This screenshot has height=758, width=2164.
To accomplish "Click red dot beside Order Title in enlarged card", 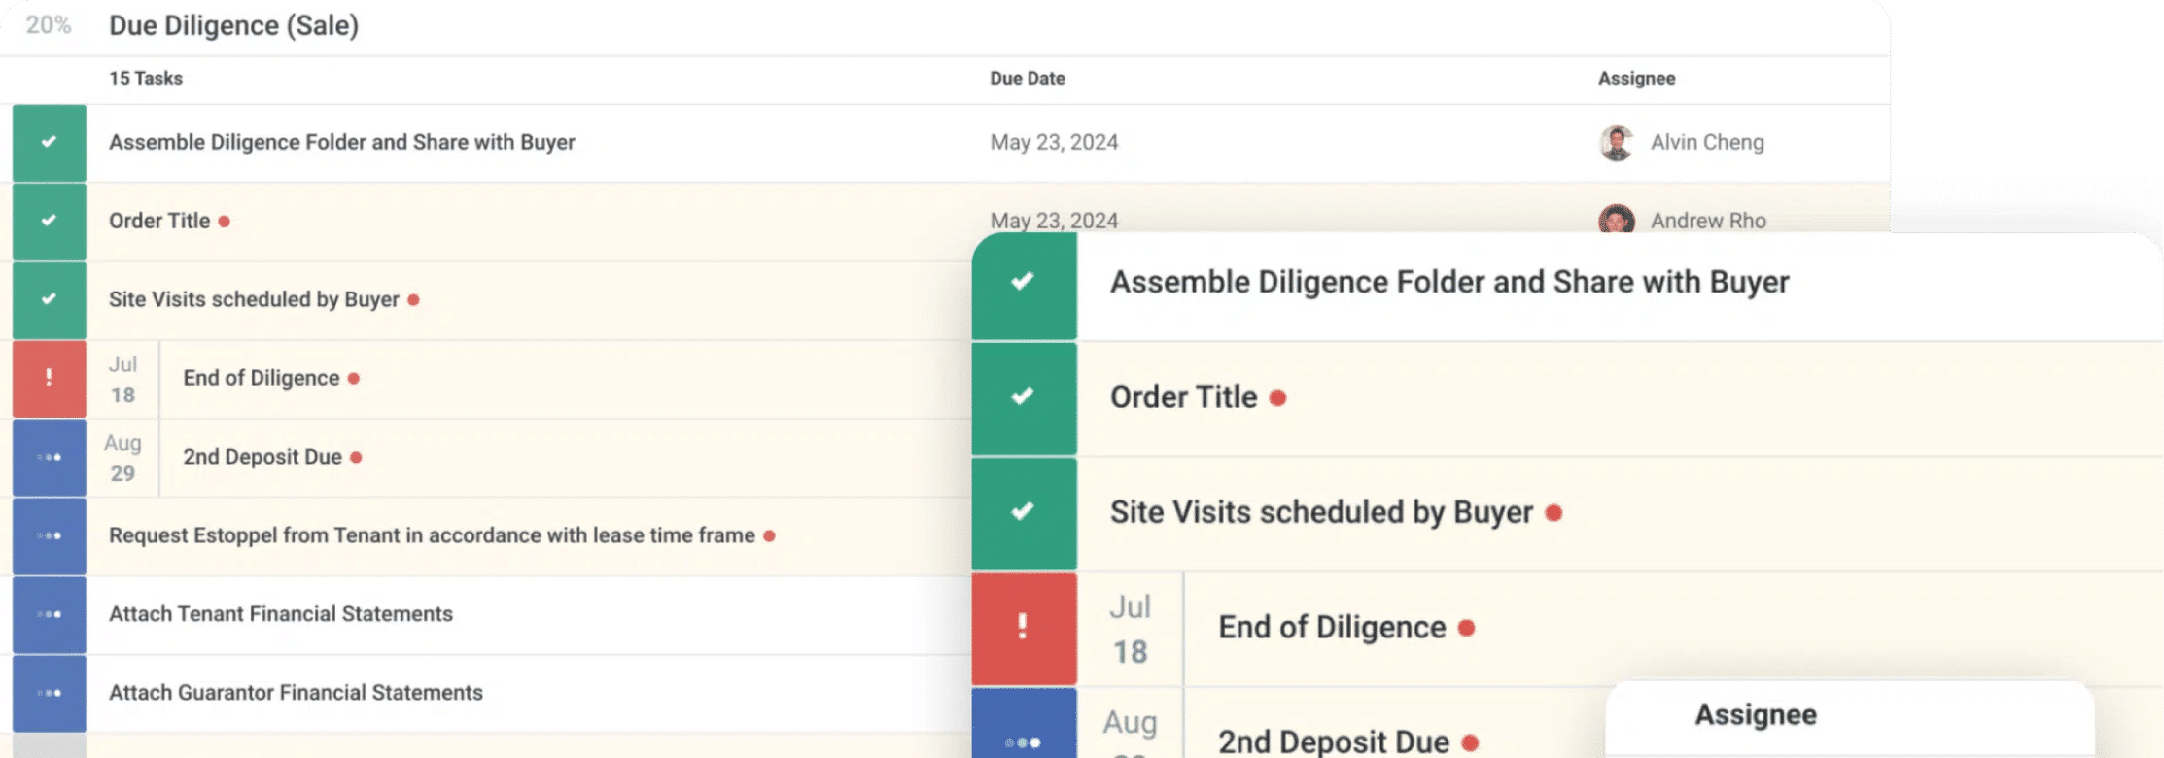I will (x=1278, y=398).
